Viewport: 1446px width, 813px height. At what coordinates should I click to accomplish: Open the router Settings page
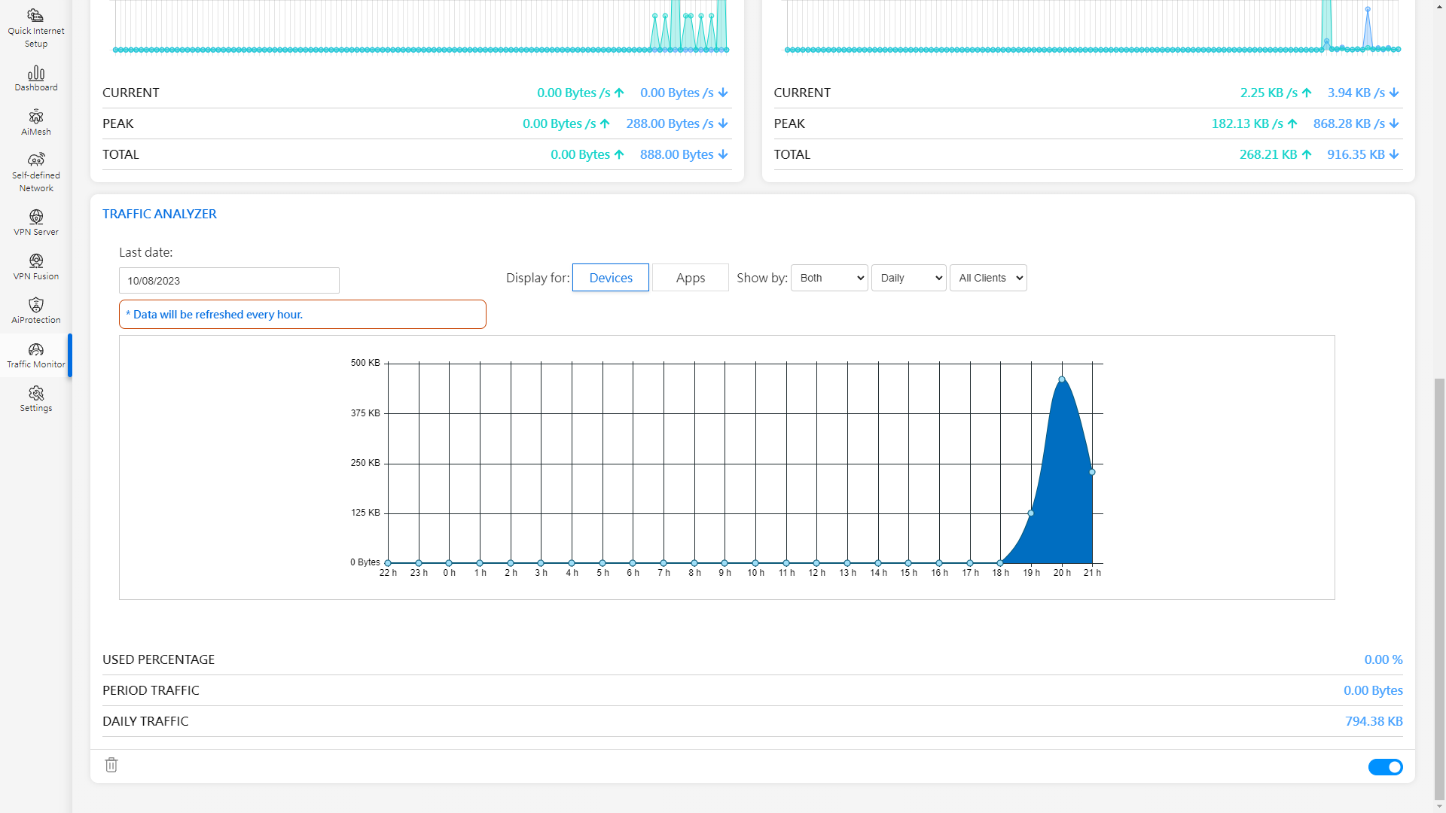(x=36, y=399)
